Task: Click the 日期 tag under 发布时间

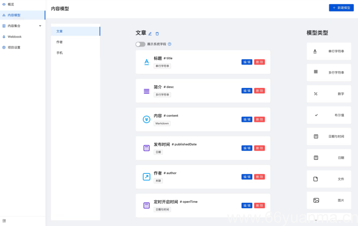Action: [158, 152]
